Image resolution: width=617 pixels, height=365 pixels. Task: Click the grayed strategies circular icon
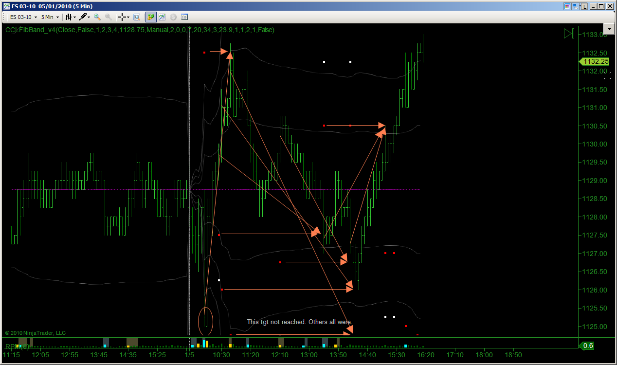173,17
